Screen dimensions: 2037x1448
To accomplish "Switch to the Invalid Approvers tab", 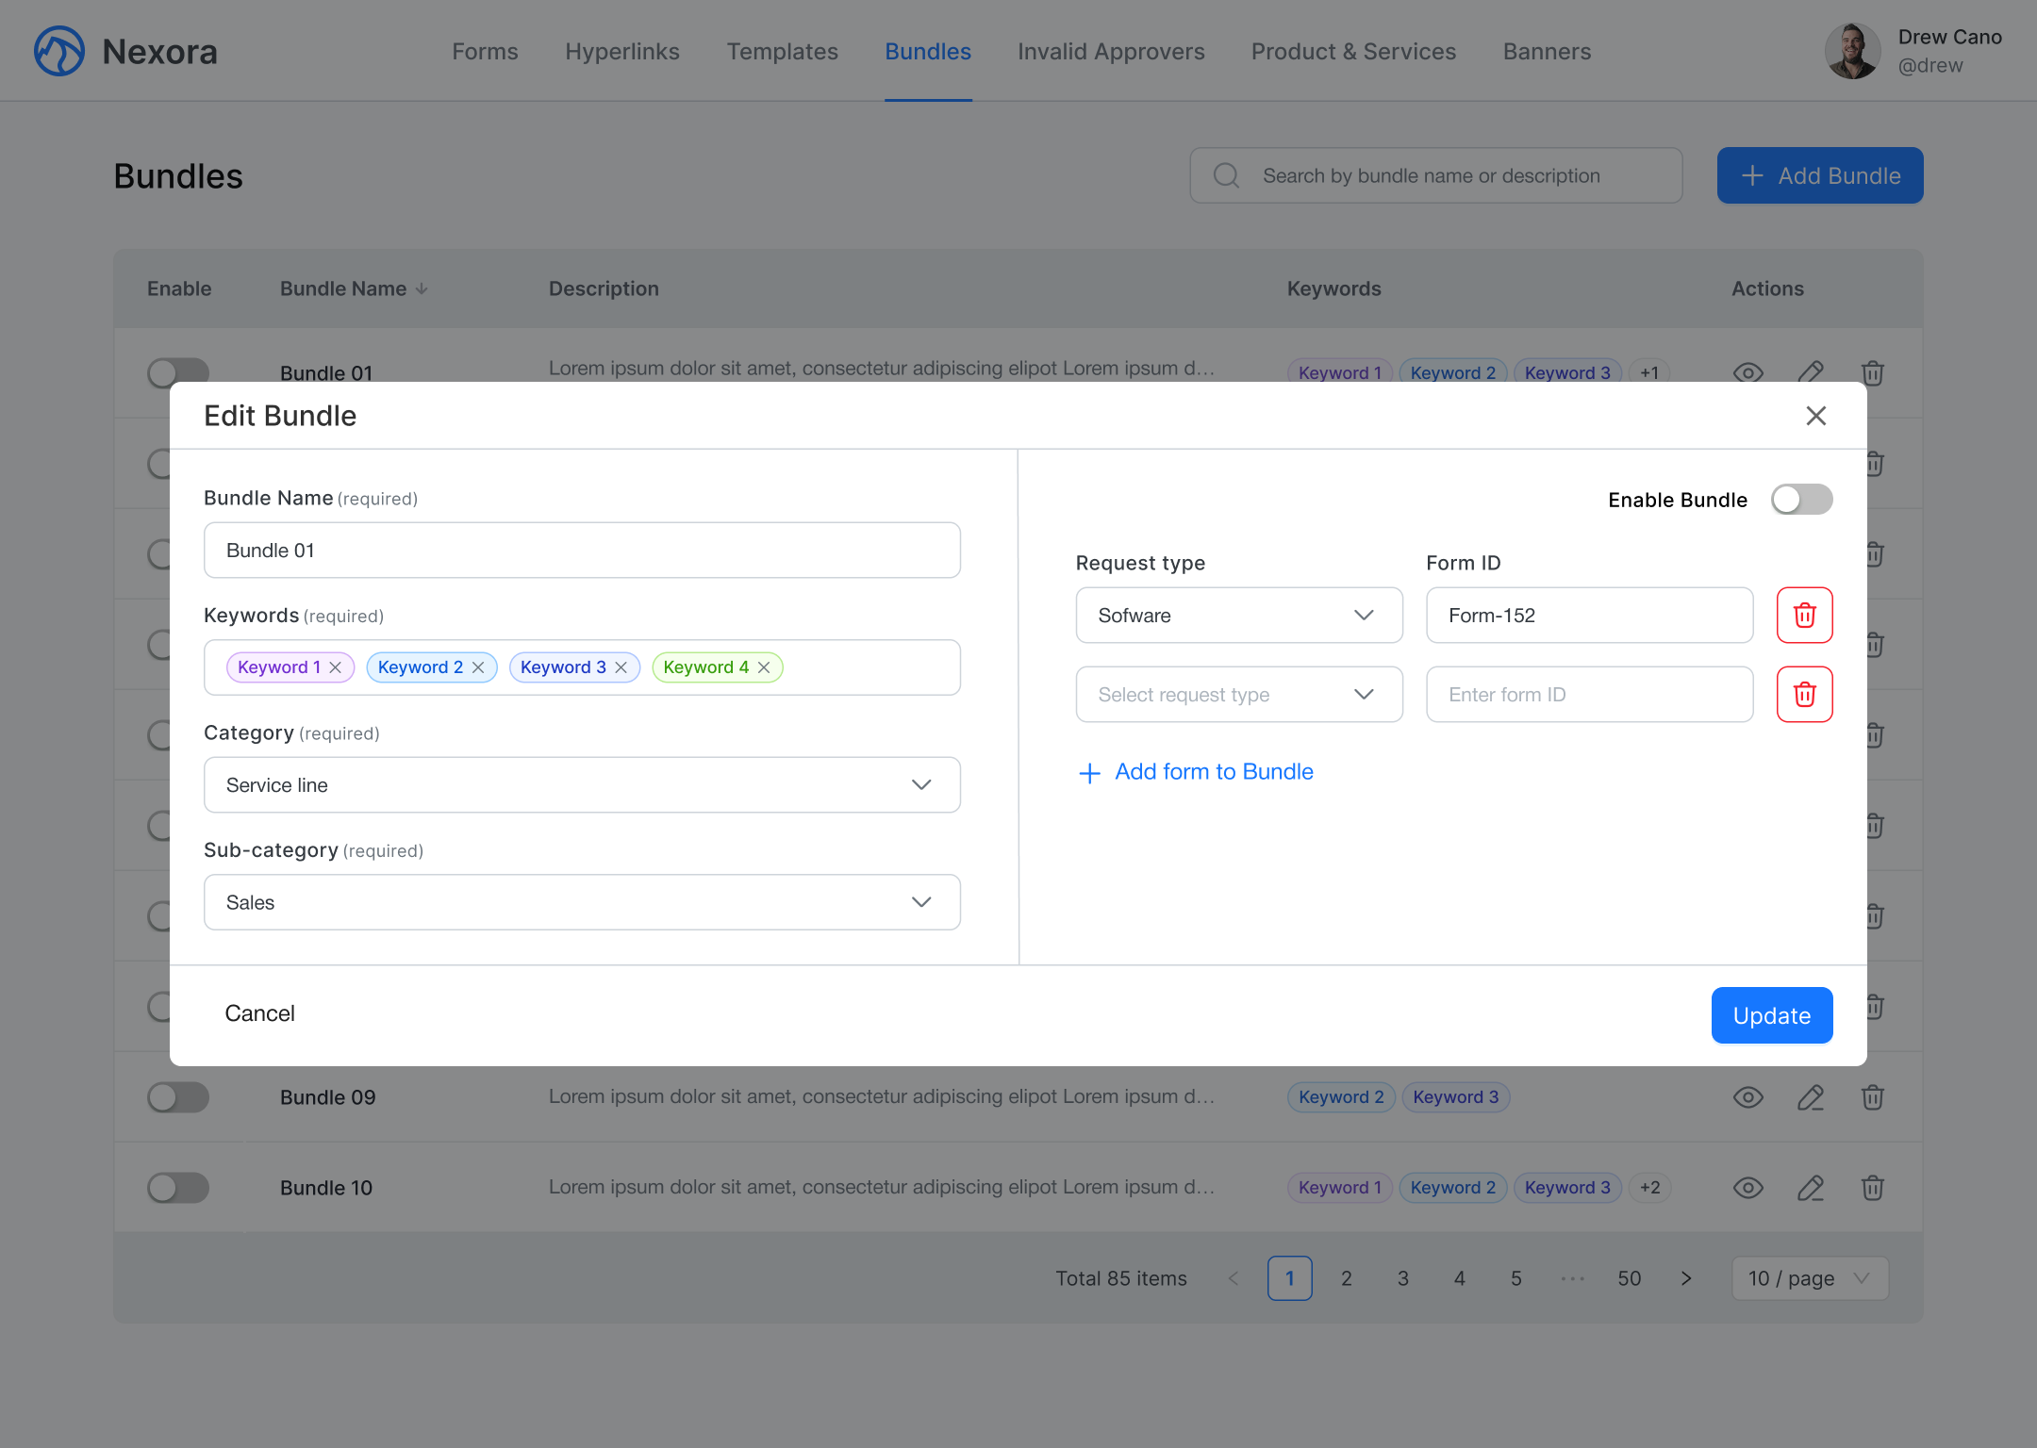I will [1110, 52].
